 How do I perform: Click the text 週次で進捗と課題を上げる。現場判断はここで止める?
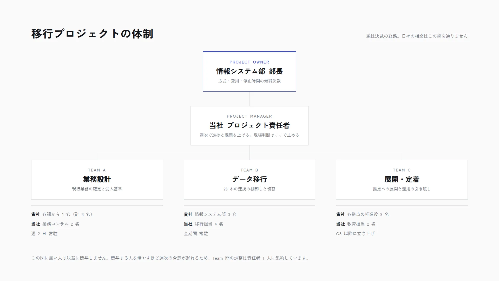click(249, 135)
